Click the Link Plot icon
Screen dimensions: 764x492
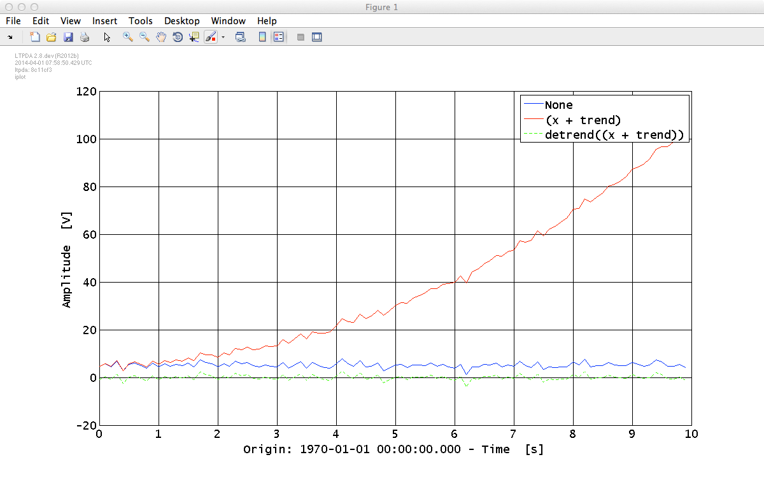pos(241,38)
